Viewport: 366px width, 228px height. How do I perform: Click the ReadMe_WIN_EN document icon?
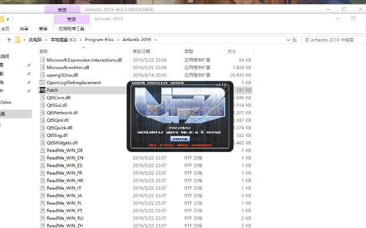point(42,158)
